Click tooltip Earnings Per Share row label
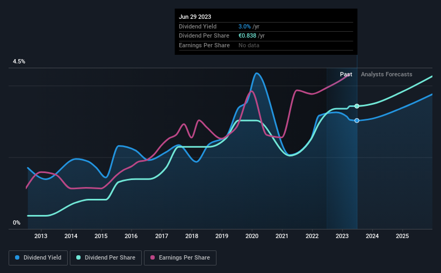Image resolution: width=441 pixels, height=273 pixels. click(204, 45)
